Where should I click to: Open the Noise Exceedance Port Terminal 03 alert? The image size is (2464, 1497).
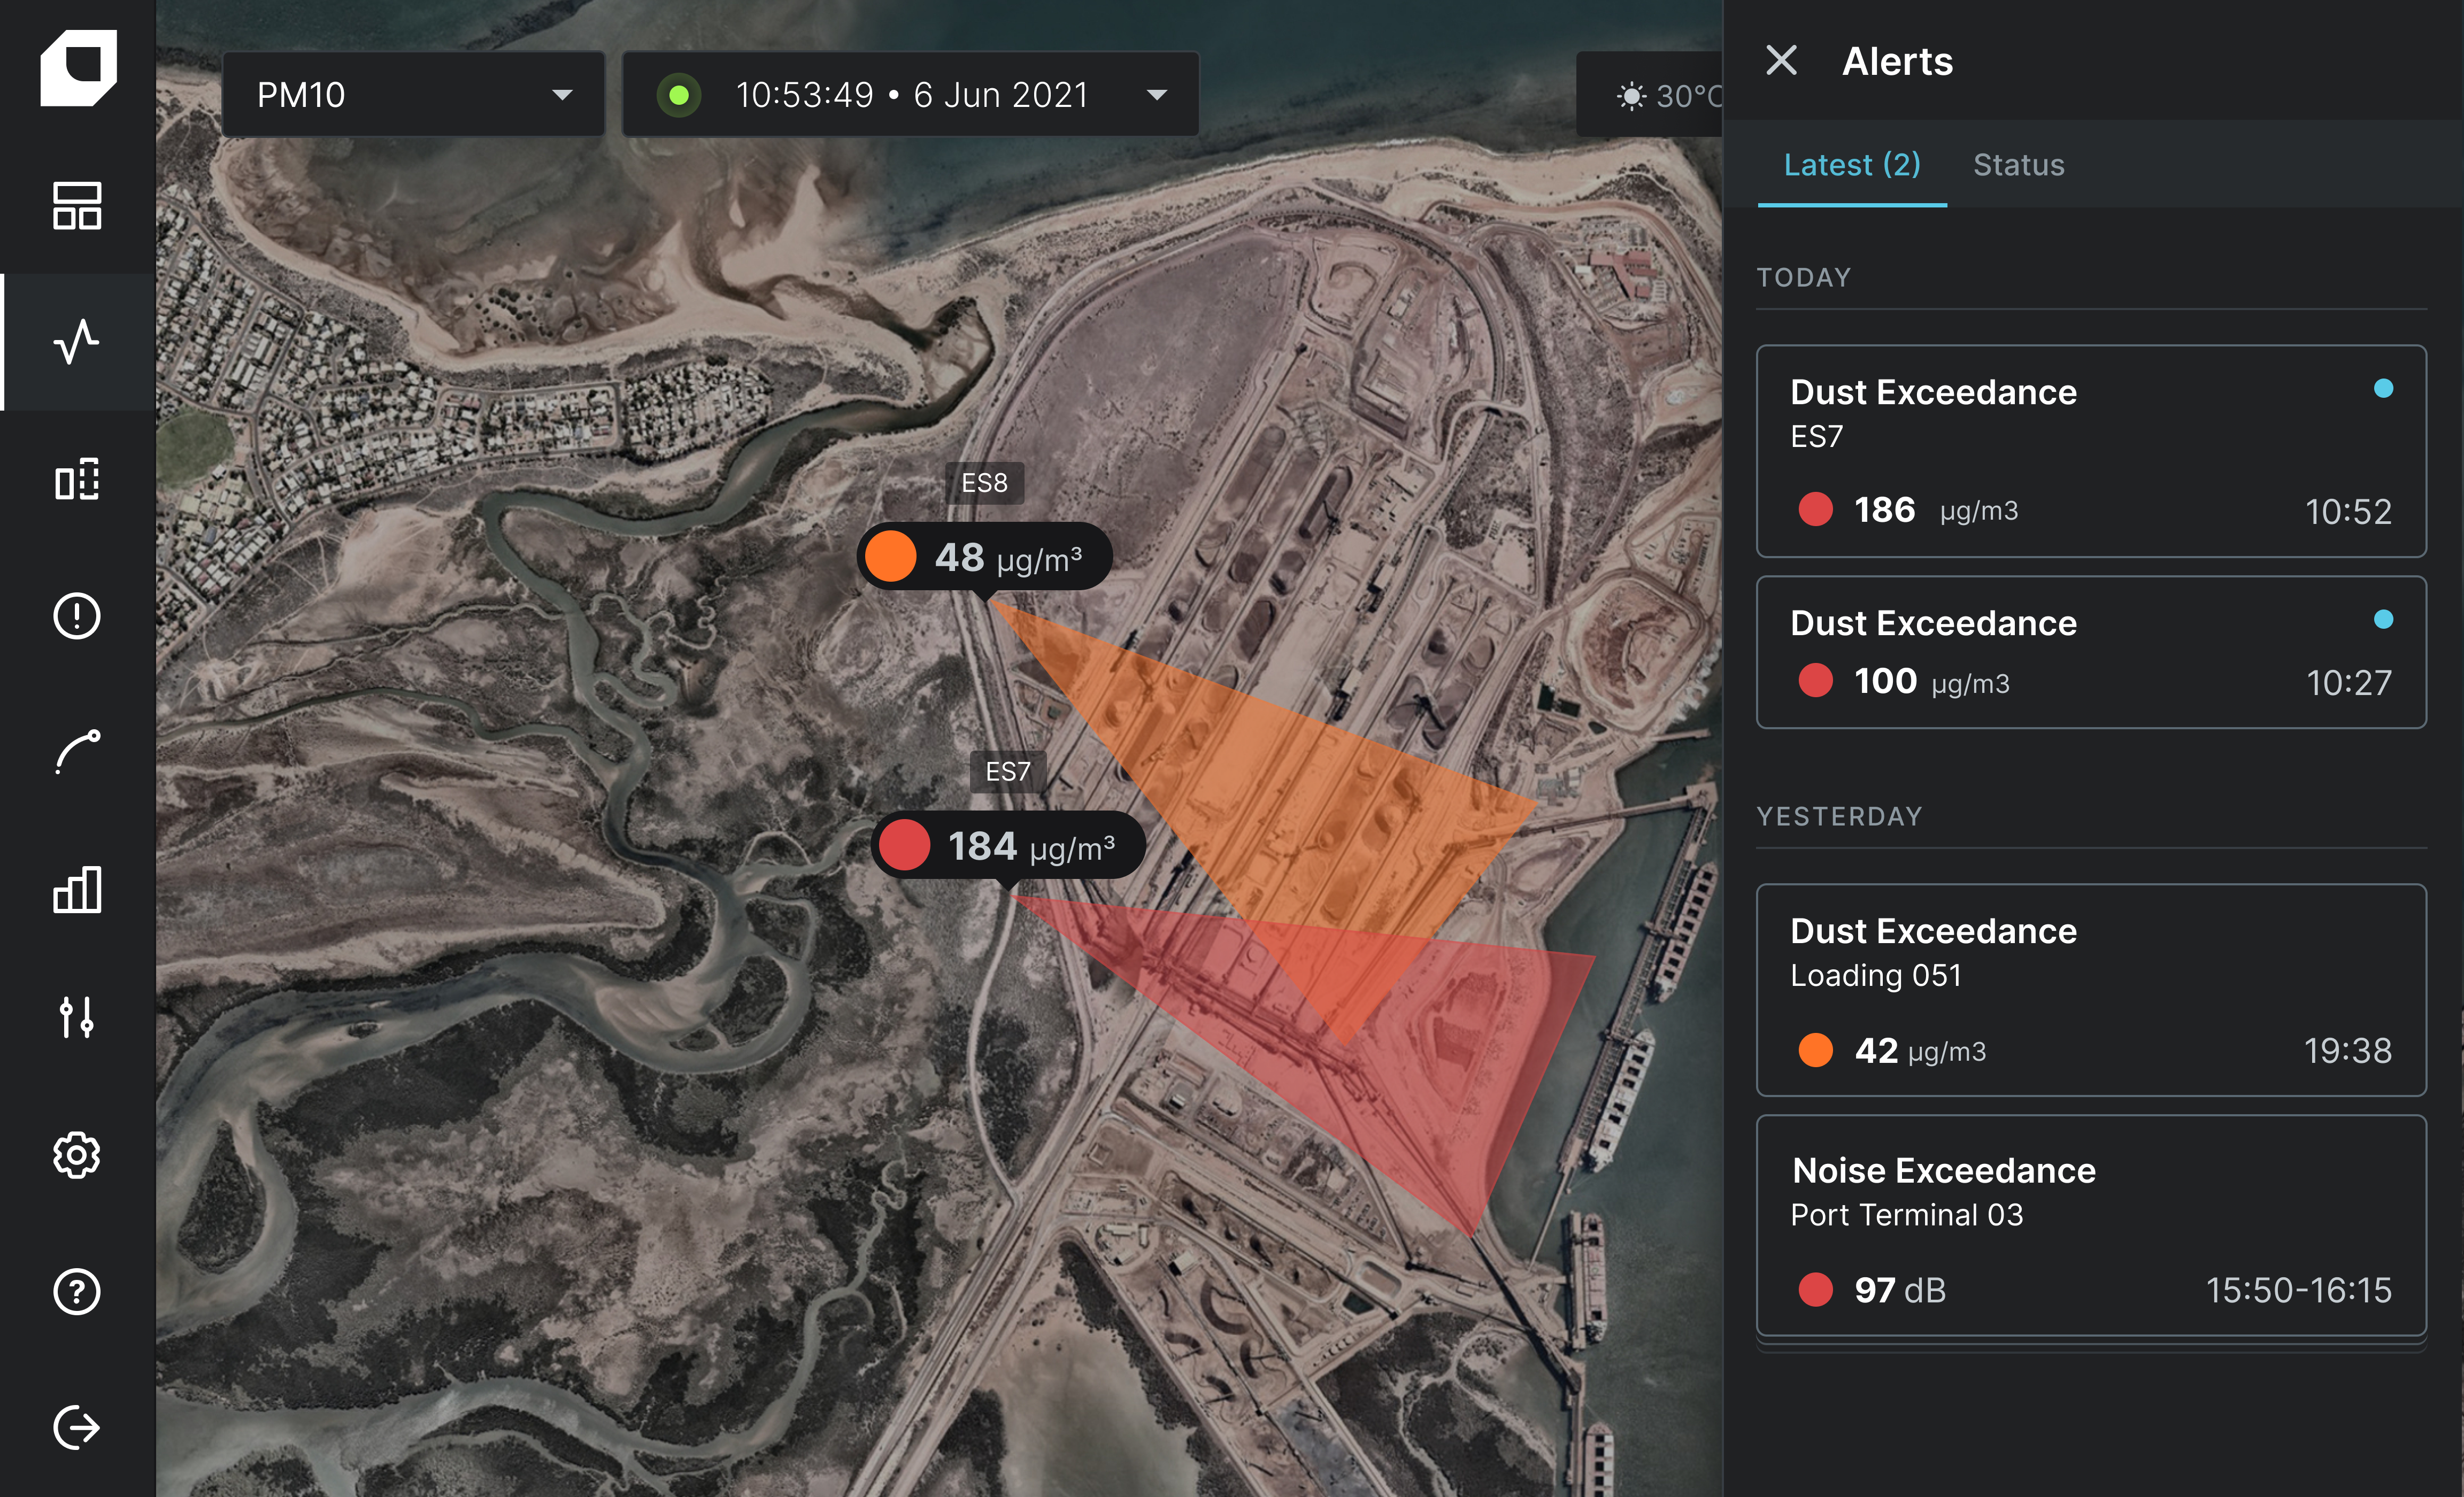(x=2090, y=1226)
